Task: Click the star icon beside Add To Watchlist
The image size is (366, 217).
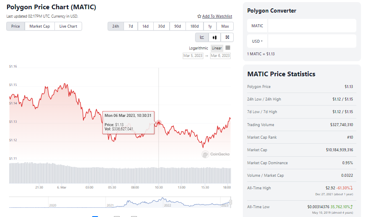Action: [x=199, y=16]
